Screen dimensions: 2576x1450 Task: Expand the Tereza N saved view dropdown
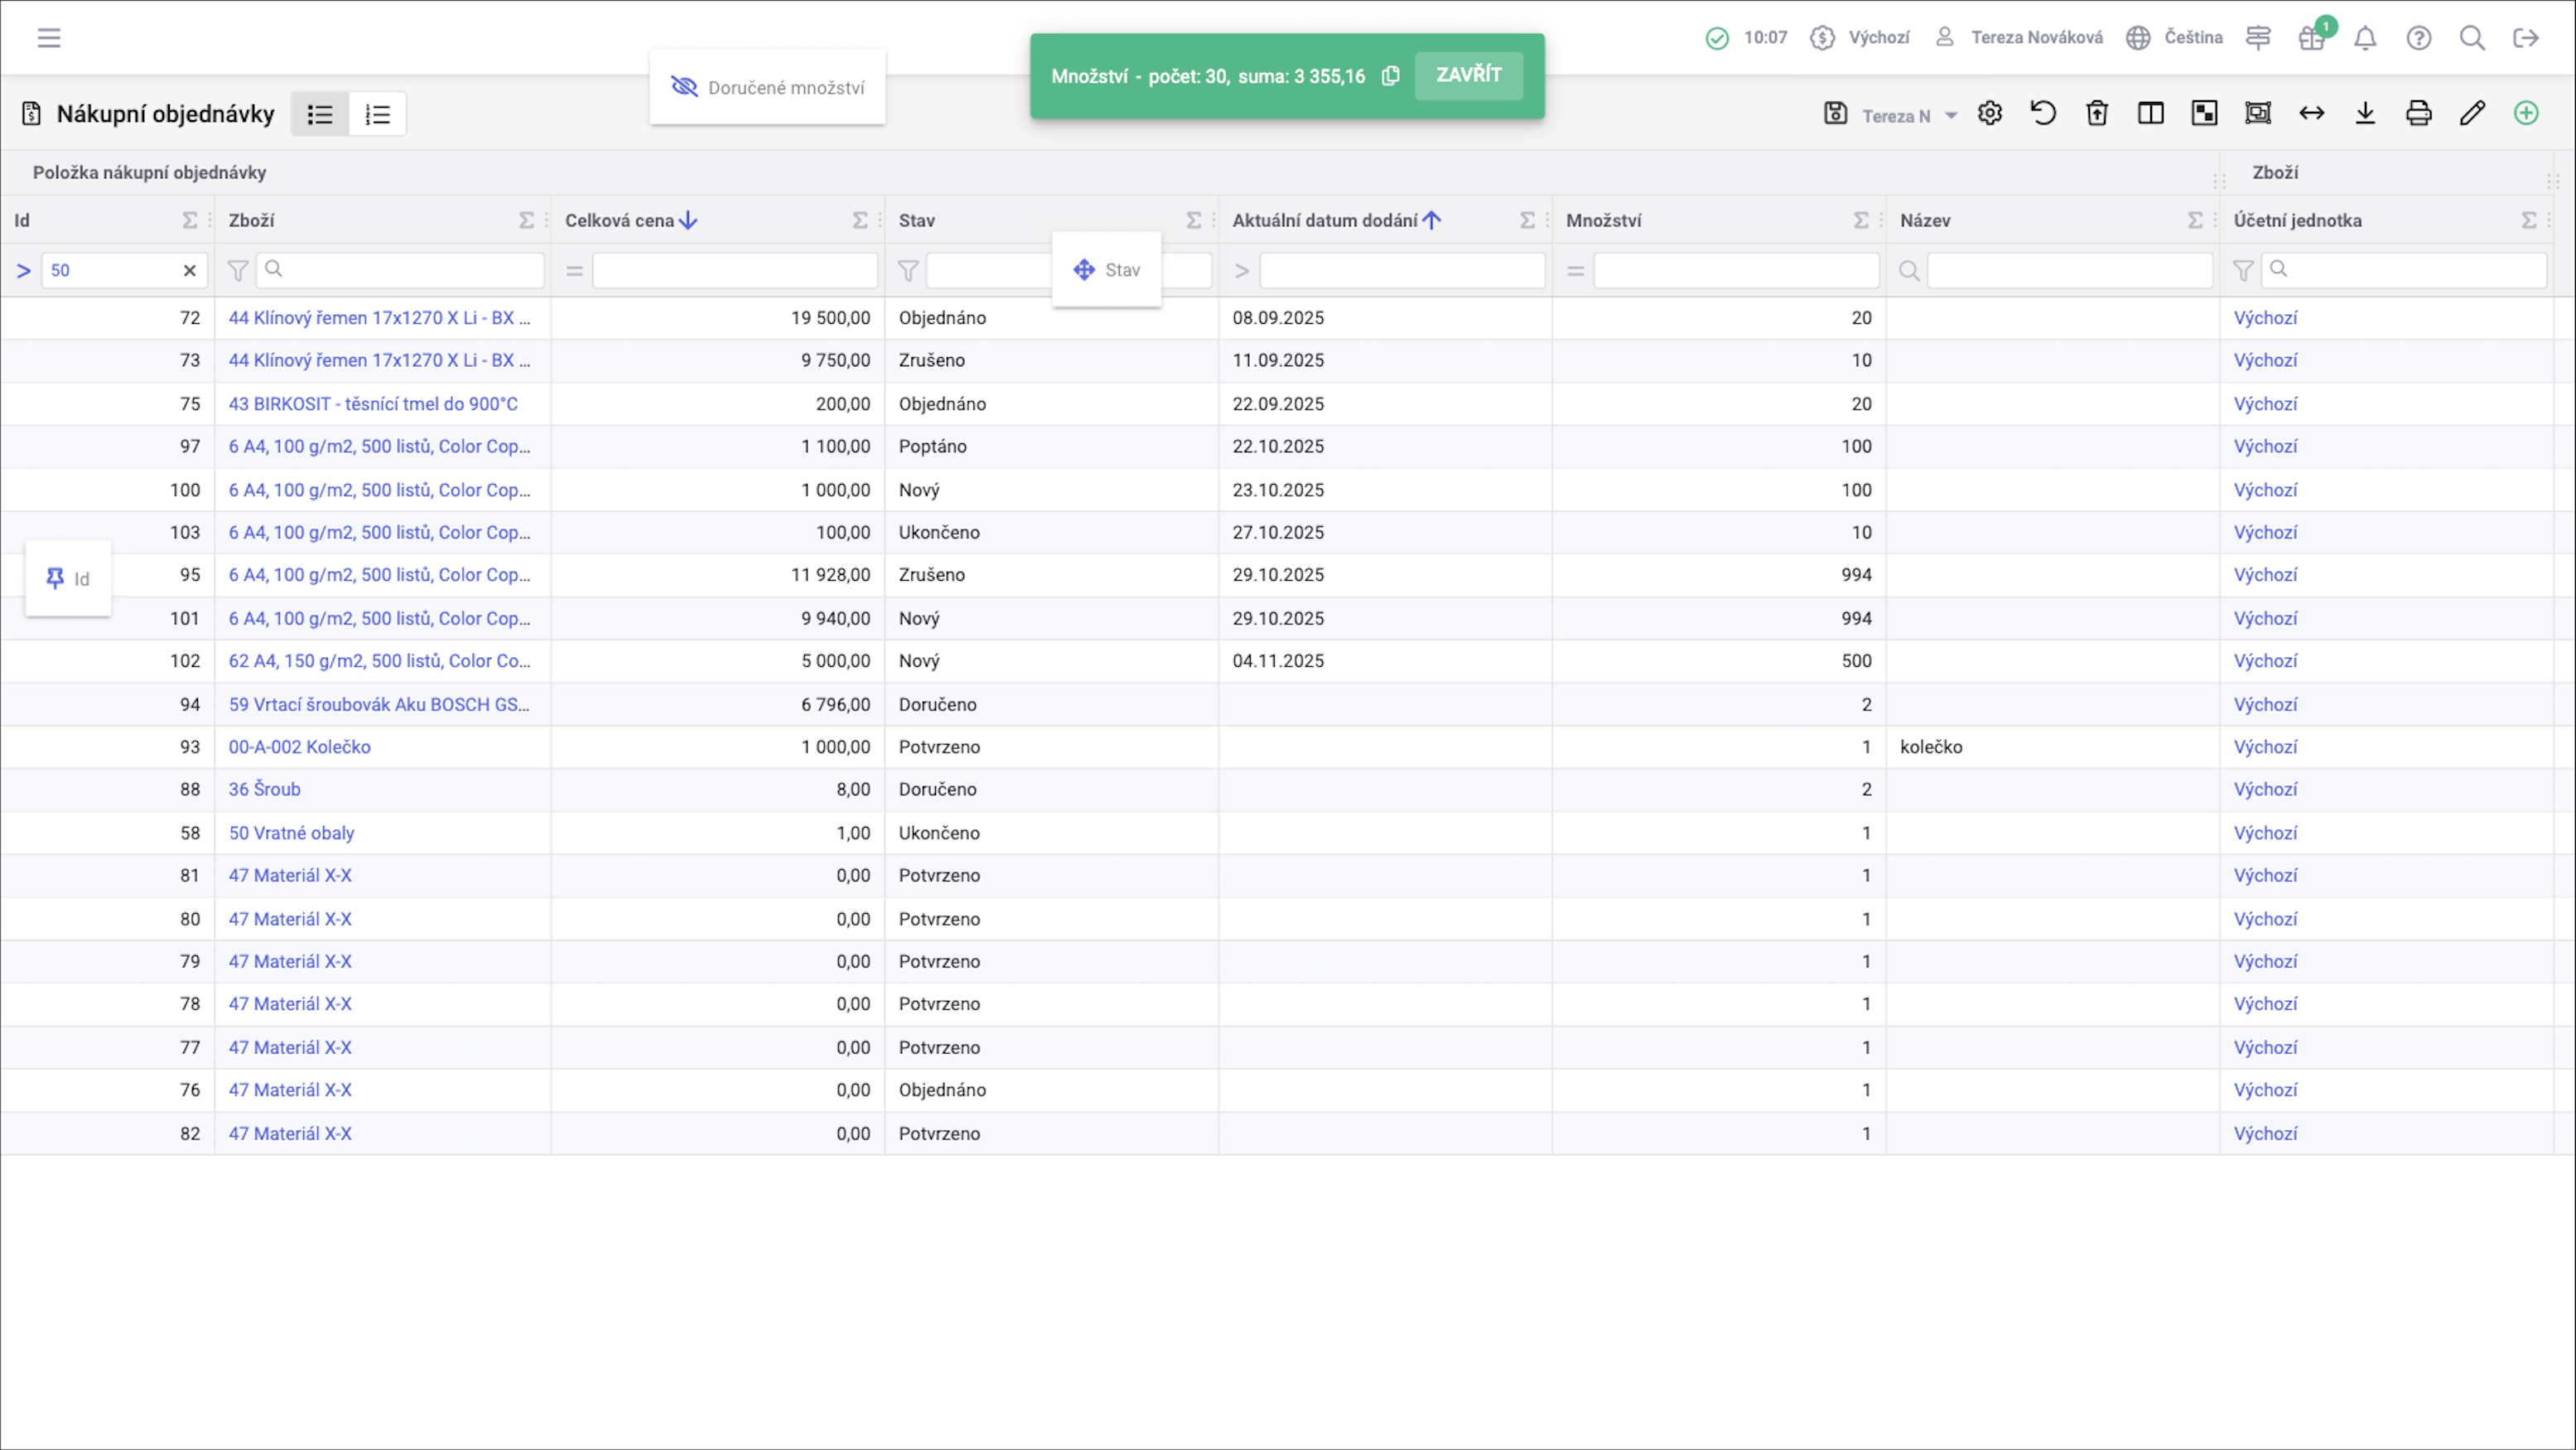tap(1950, 116)
